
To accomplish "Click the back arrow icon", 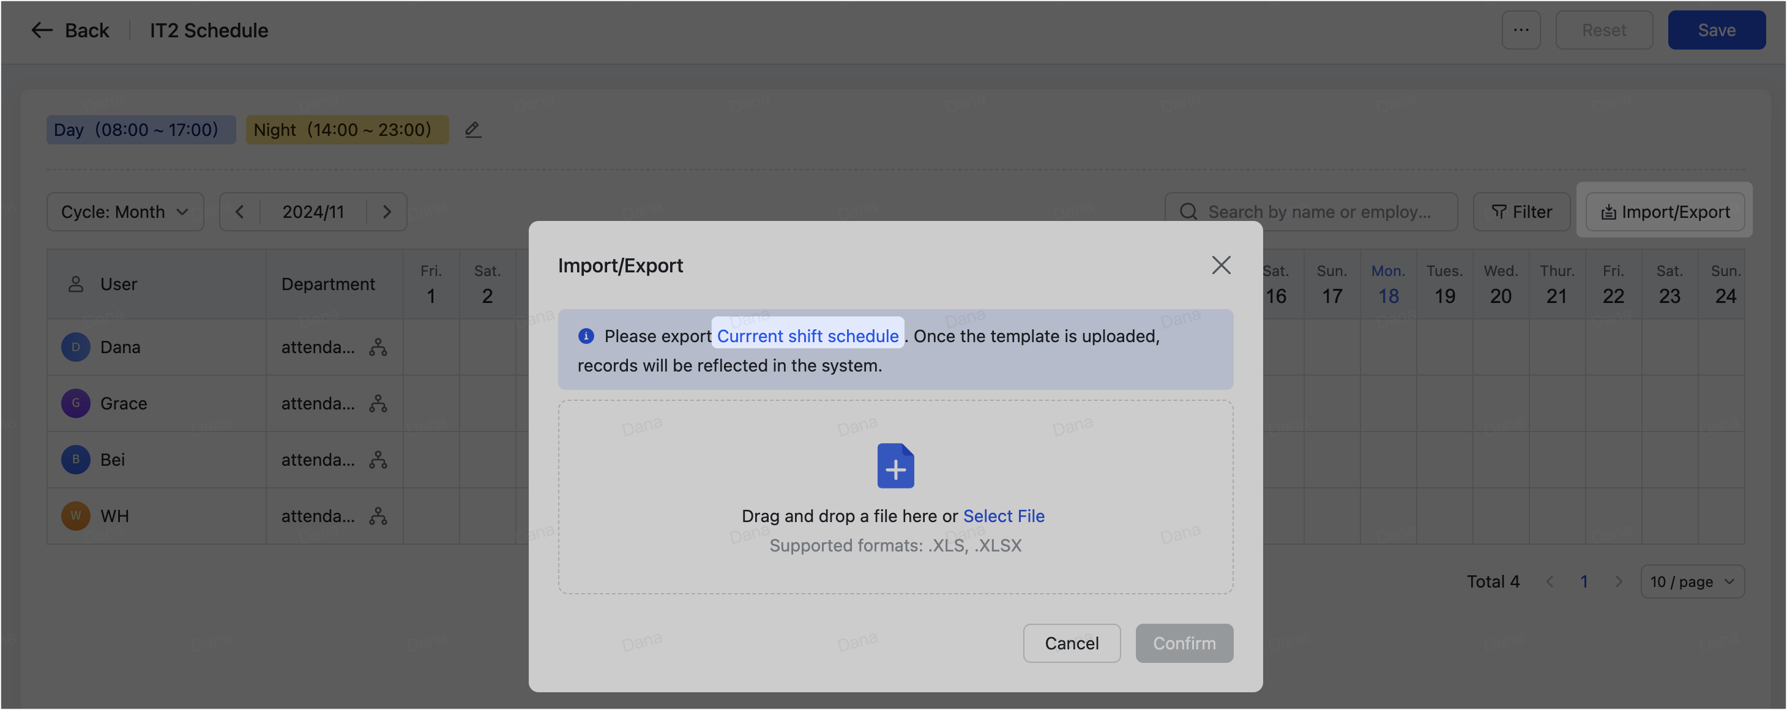I will (42, 31).
